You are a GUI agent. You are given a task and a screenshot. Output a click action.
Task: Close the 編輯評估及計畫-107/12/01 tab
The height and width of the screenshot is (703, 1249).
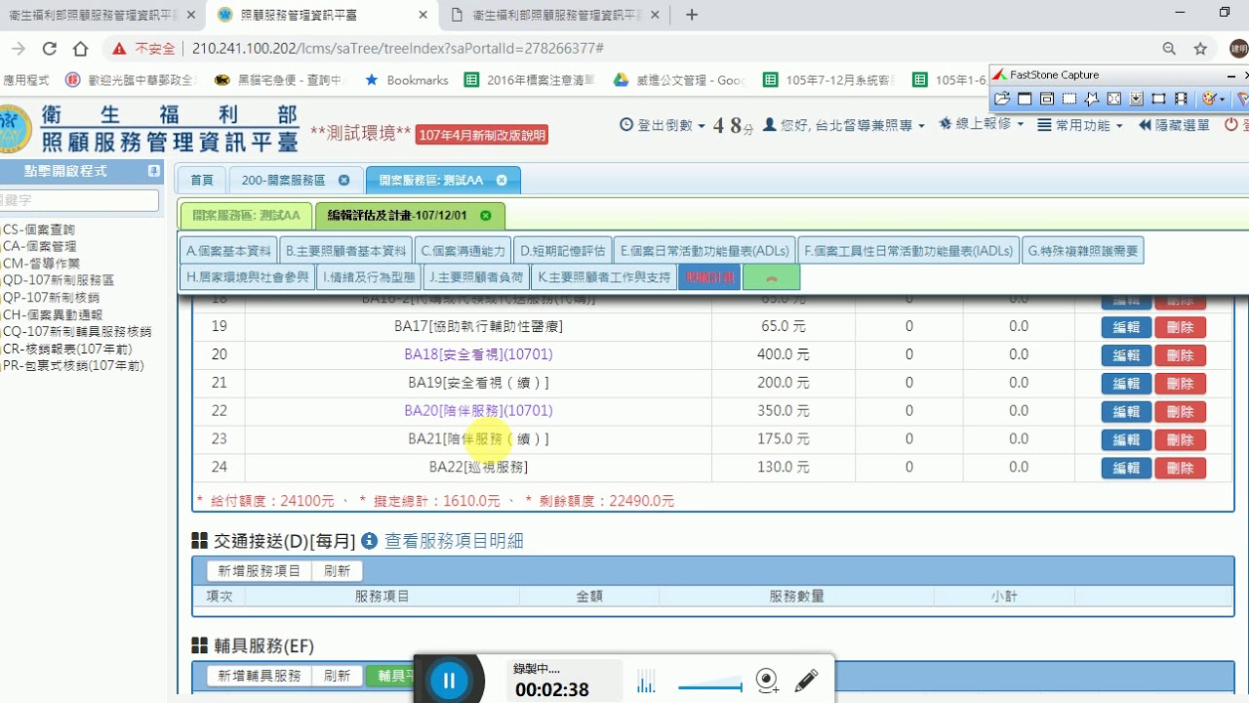click(486, 215)
